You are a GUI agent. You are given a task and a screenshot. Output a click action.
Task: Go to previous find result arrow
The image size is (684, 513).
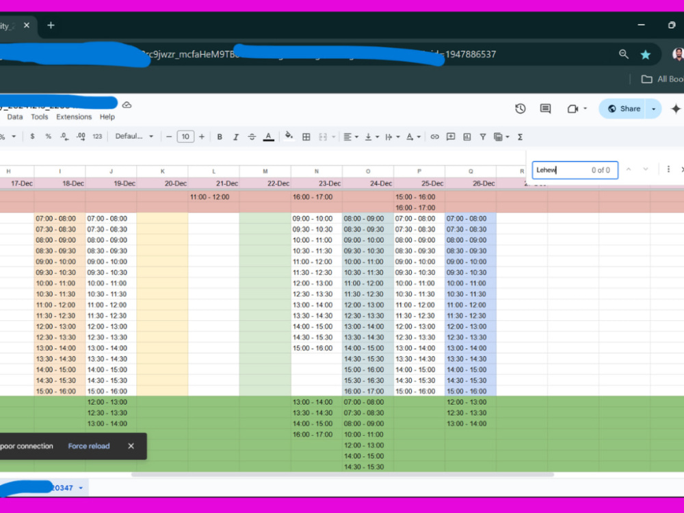tap(629, 170)
